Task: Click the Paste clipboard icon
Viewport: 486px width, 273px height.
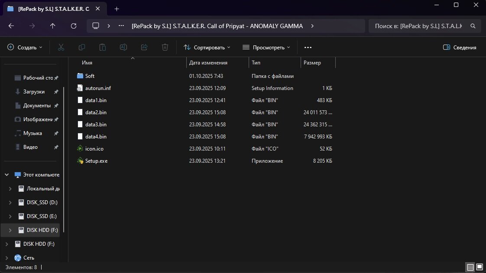Action: pyautogui.click(x=103, y=47)
